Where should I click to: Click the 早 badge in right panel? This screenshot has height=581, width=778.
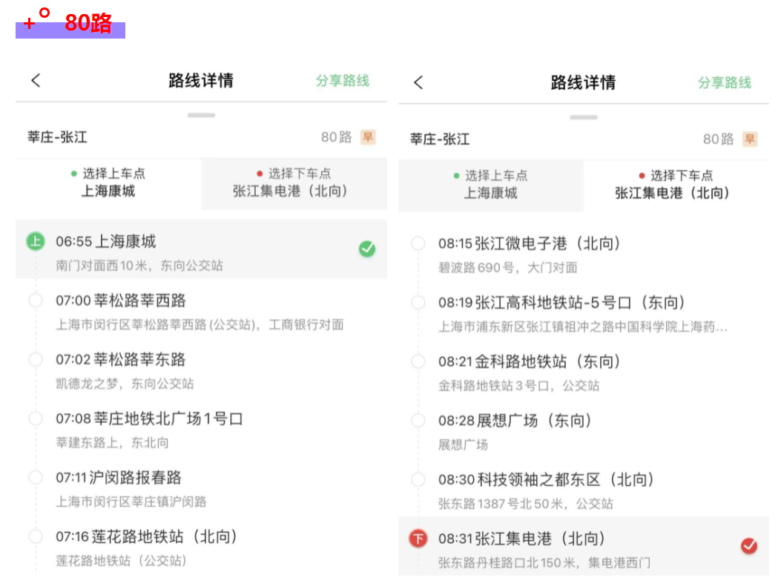[750, 139]
